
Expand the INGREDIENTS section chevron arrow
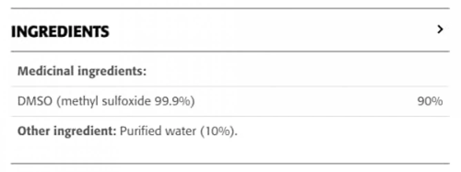[440, 30]
